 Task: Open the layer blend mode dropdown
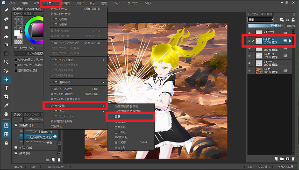pyautogui.click(x=261, y=20)
